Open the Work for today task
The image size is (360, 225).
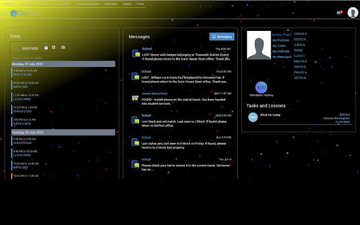(x=270, y=115)
